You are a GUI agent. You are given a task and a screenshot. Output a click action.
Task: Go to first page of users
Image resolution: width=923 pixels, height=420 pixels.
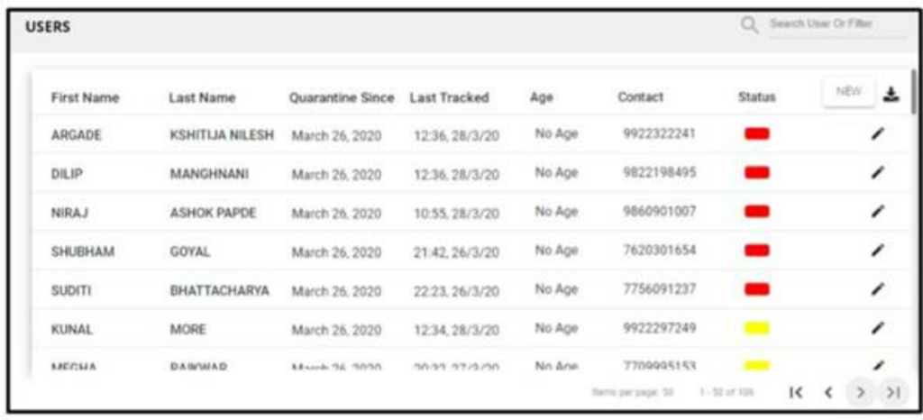point(796,392)
